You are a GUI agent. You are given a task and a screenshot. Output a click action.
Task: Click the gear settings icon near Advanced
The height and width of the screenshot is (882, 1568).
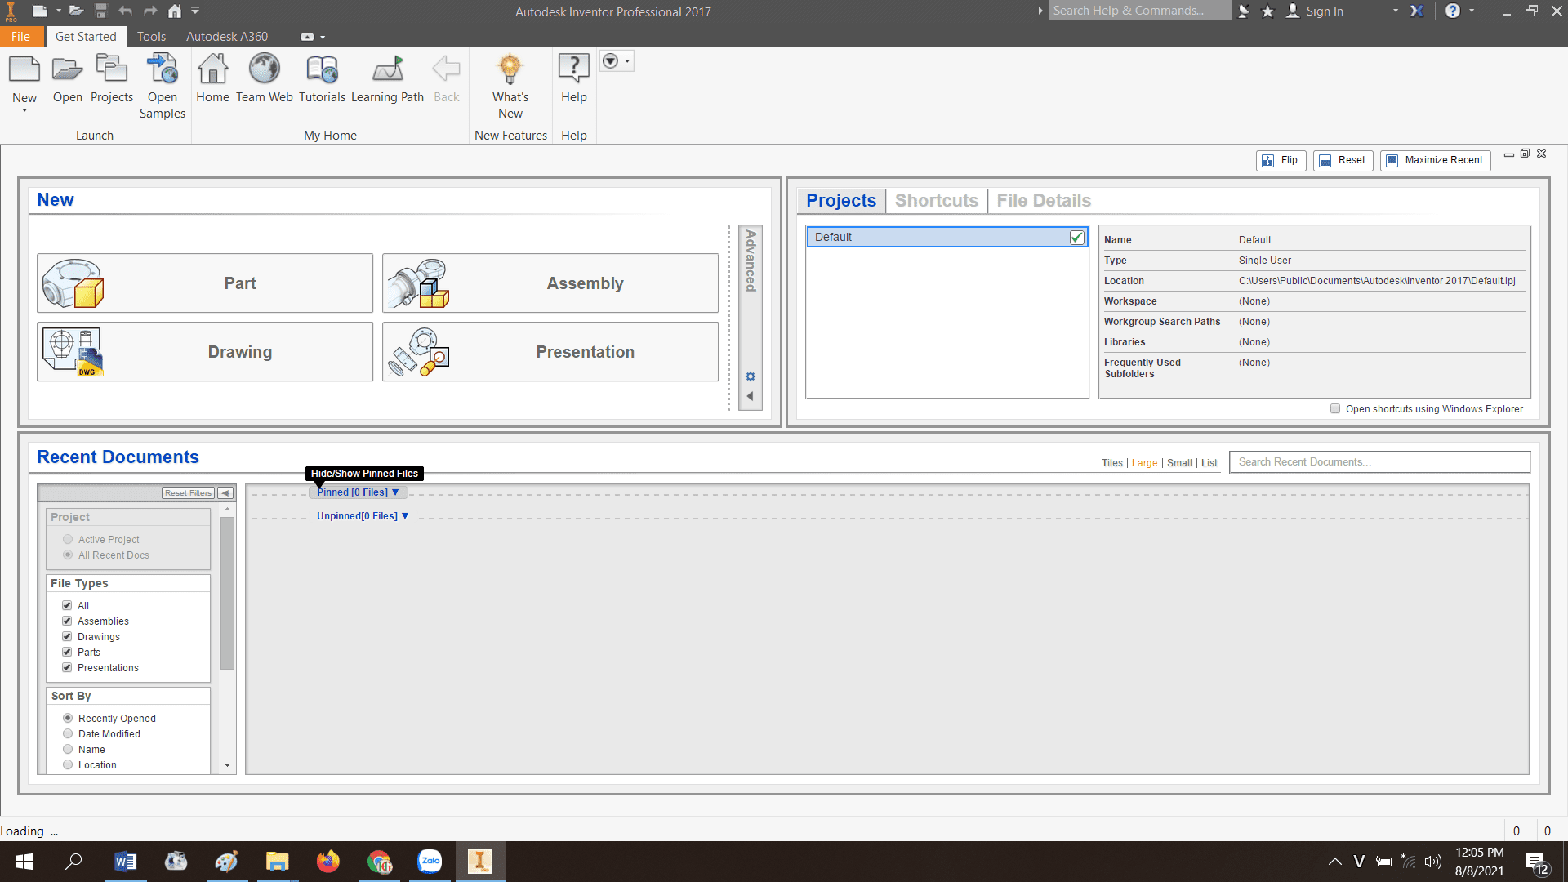pyautogui.click(x=751, y=376)
